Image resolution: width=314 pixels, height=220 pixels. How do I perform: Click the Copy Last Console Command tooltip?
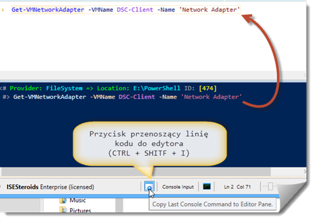(213, 204)
